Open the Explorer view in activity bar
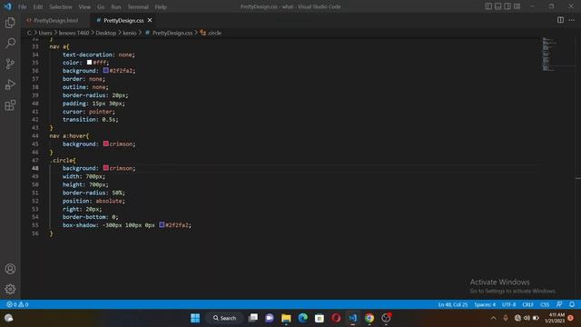This screenshot has width=581, height=327. click(x=10, y=23)
